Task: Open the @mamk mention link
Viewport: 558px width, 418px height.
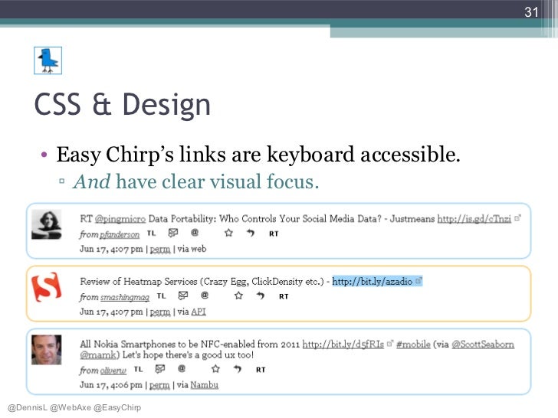Action: [98, 354]
